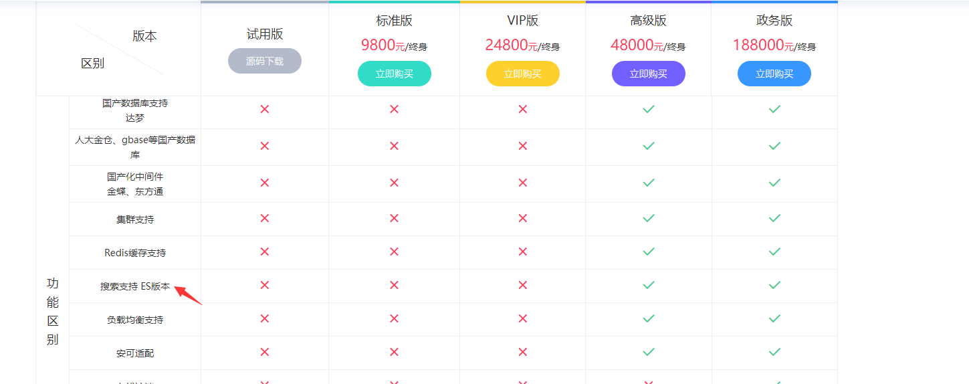Select the VIP版 column heading

pyautogui.click(x=522, y=20)
